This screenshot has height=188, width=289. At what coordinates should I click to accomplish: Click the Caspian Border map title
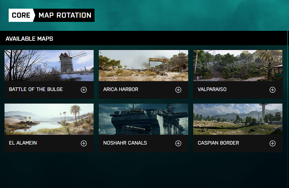[x=218, y=143]
